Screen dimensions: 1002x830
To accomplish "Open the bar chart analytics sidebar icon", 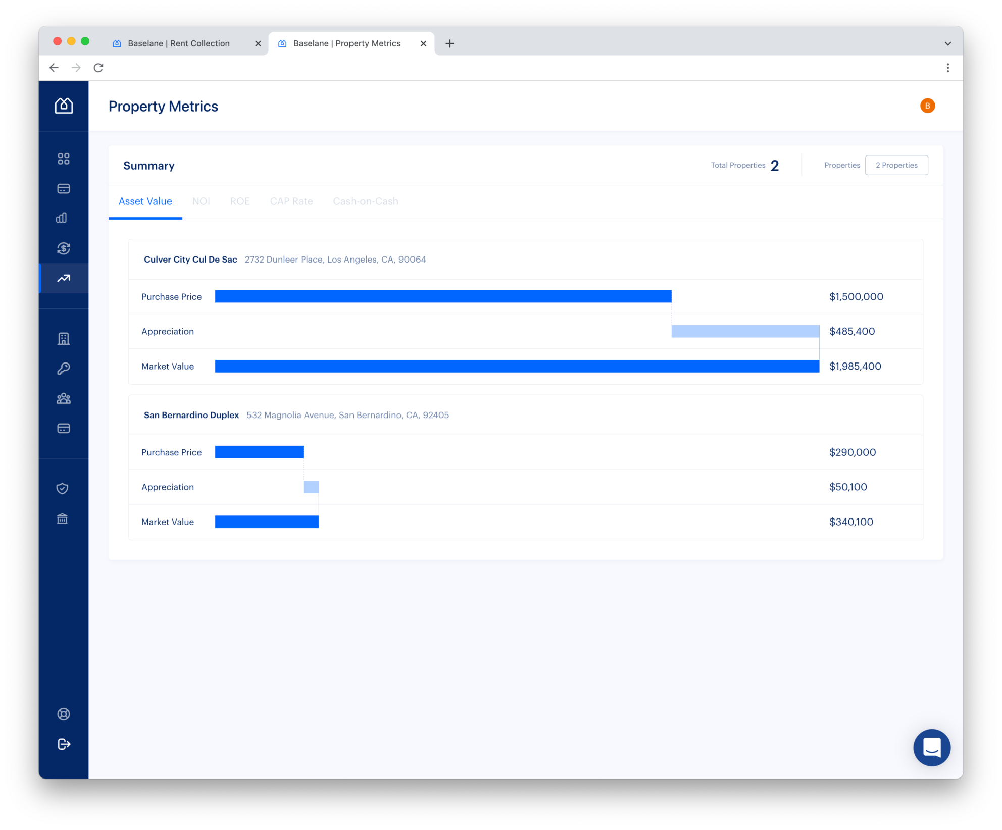I will (x=62, y=218).
